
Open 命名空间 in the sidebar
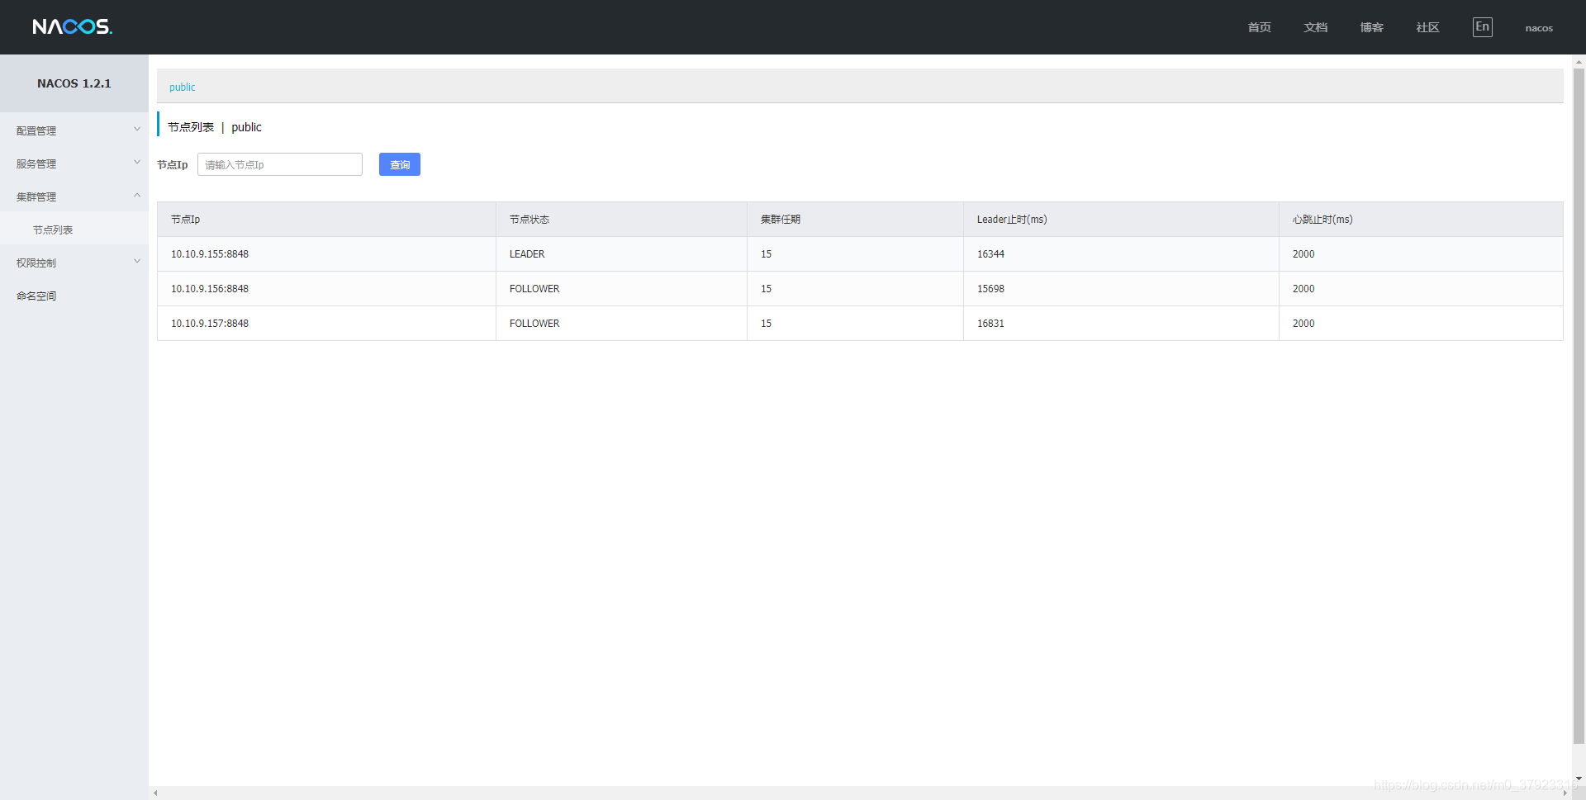(x=74, y=296)
